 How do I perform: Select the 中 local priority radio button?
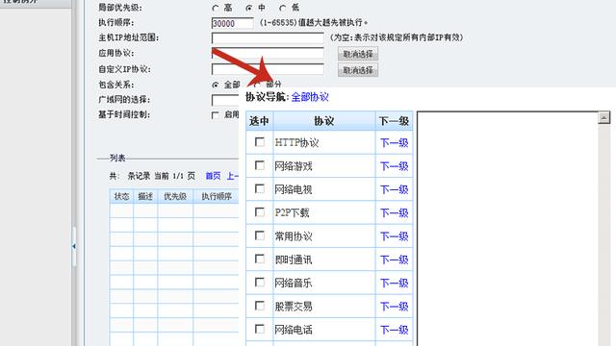pyautogui.click(x=248, y=8)
